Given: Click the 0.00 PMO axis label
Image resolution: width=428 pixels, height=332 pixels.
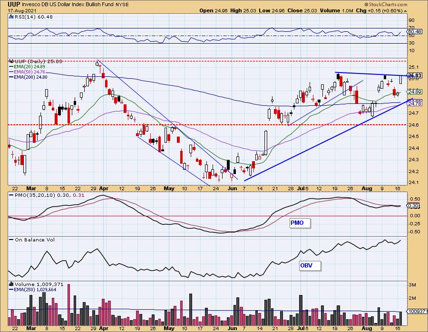Looking at the screenshot, I should pyautogui.click(x=415, y=216).
